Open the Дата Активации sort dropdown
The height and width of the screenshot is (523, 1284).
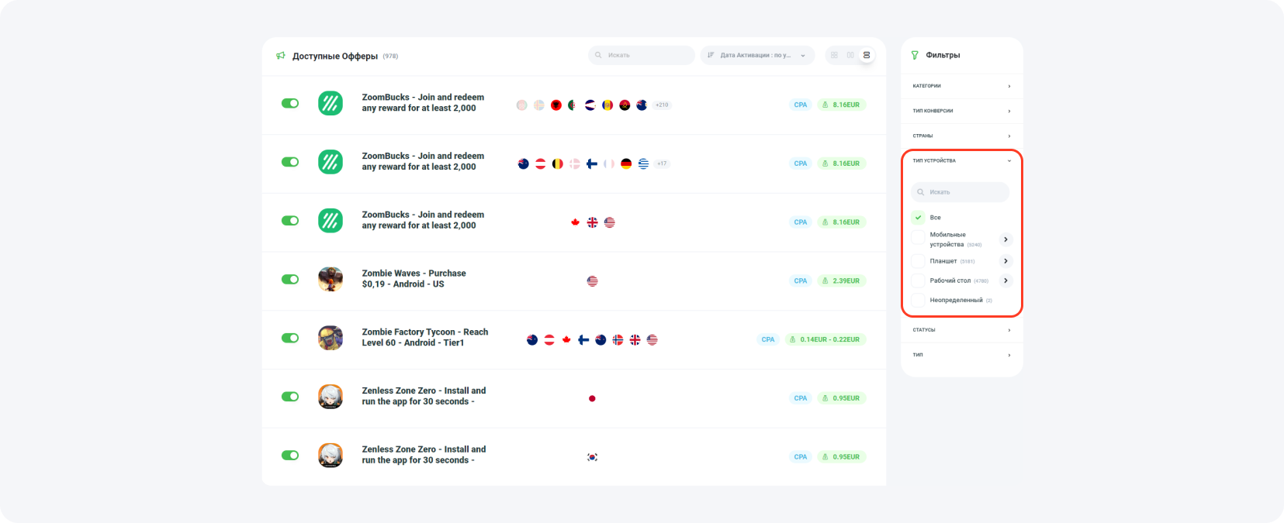[x=757, y=55]
